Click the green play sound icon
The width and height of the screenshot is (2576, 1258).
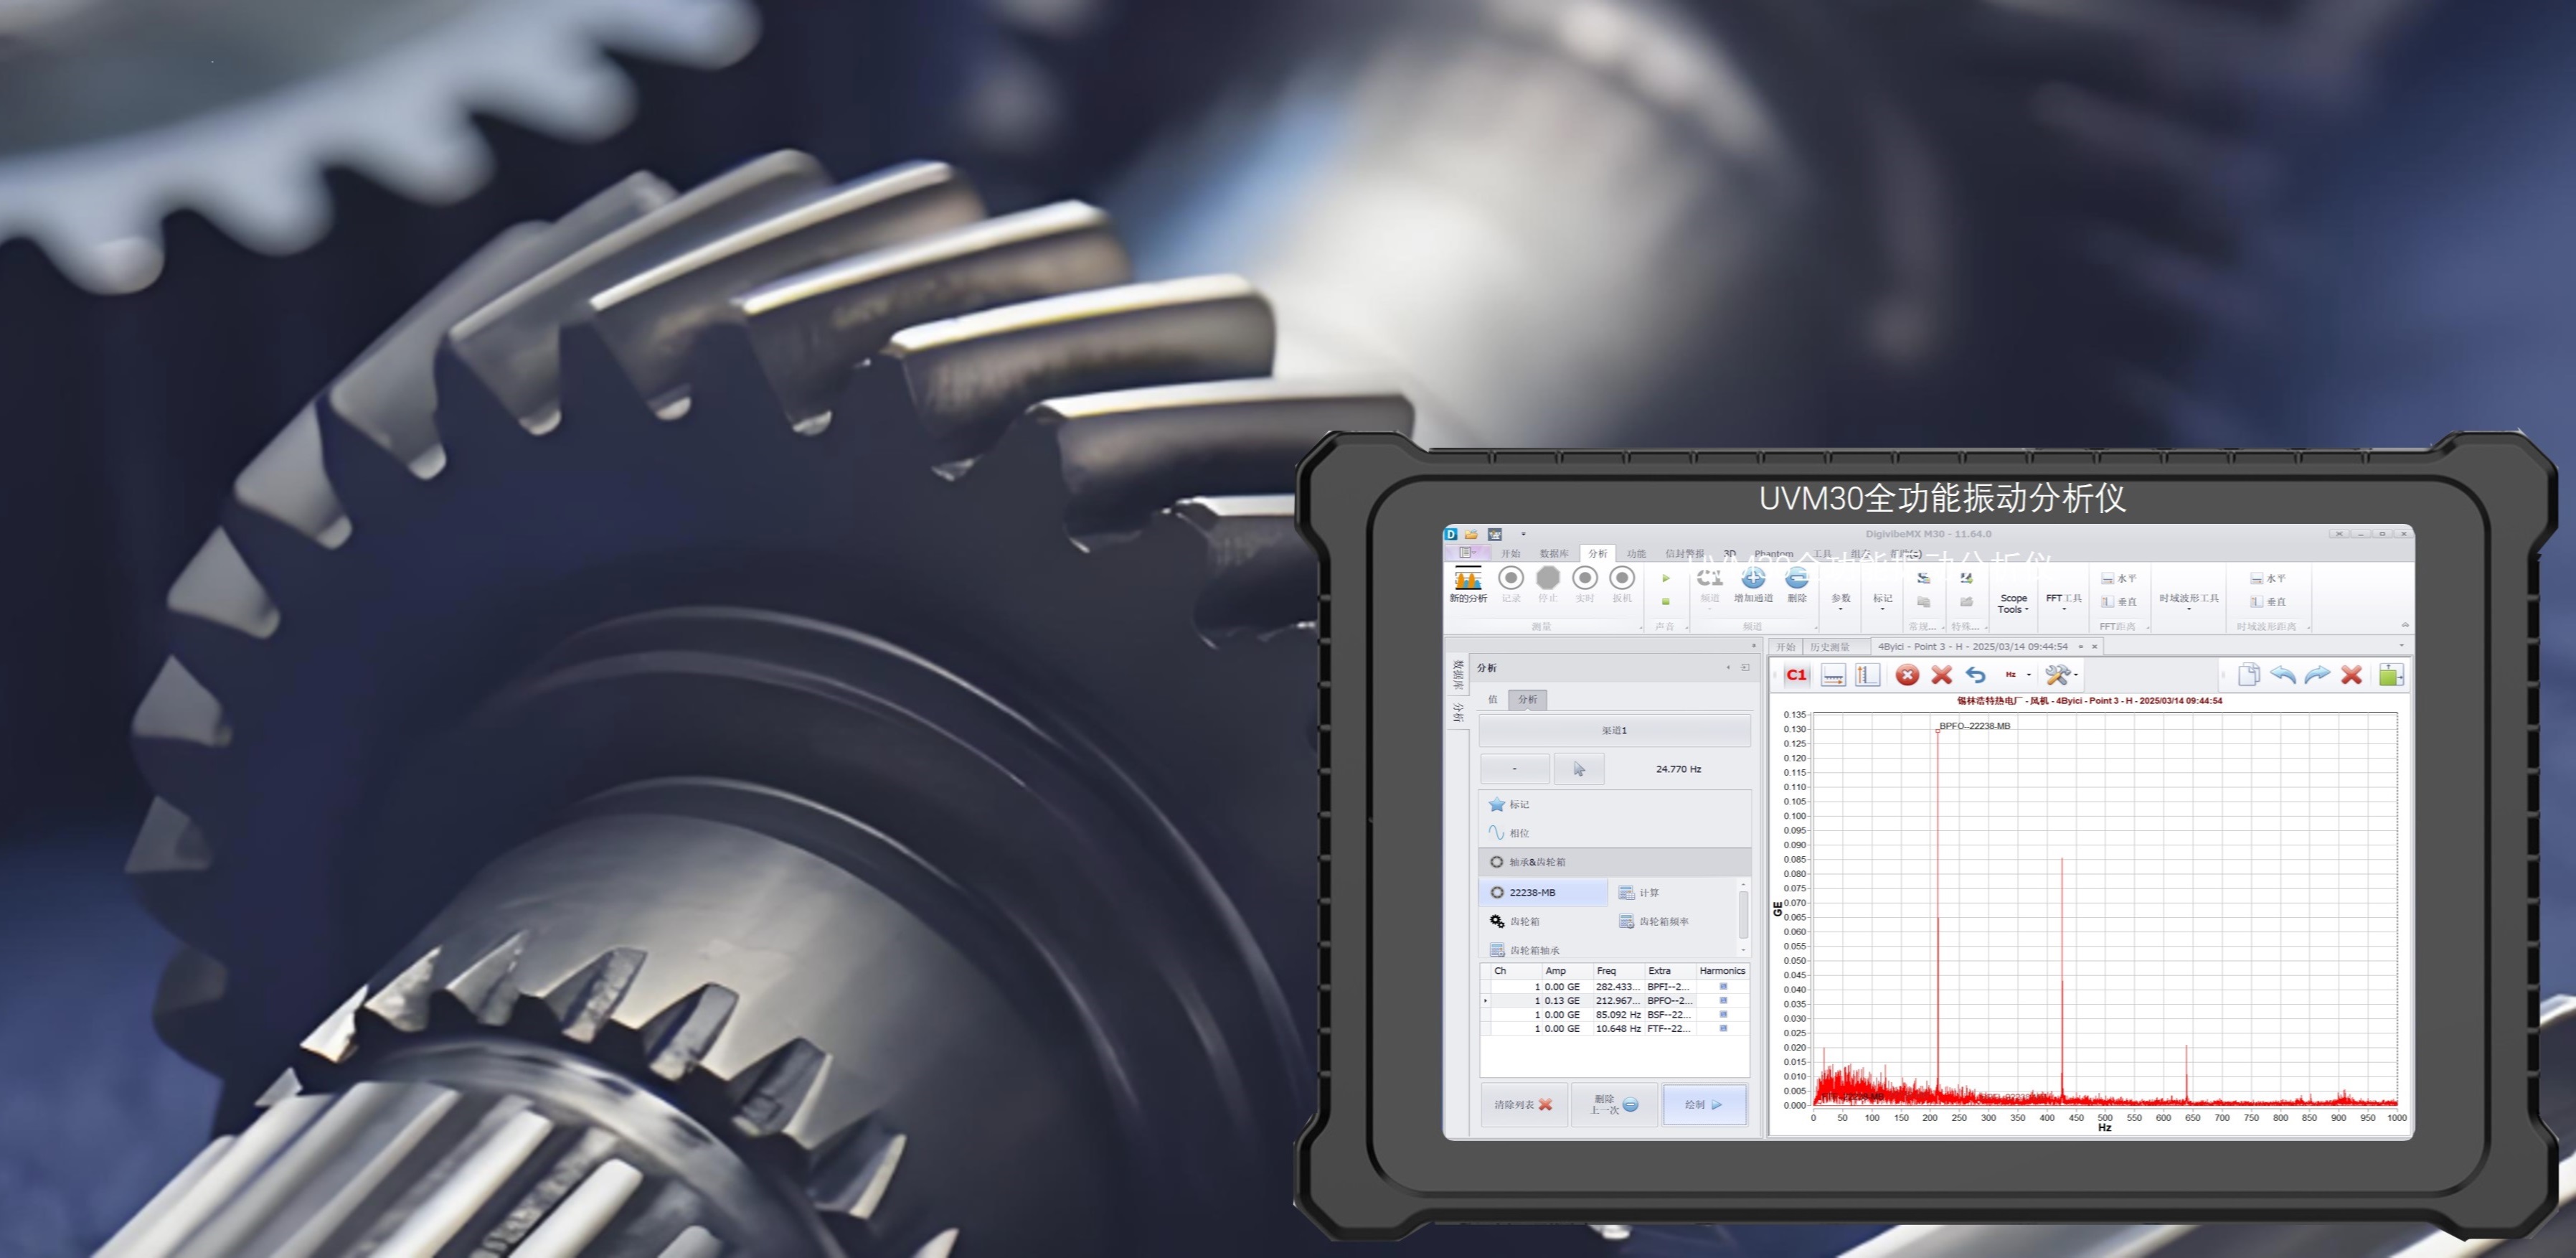coord(1666,578)
